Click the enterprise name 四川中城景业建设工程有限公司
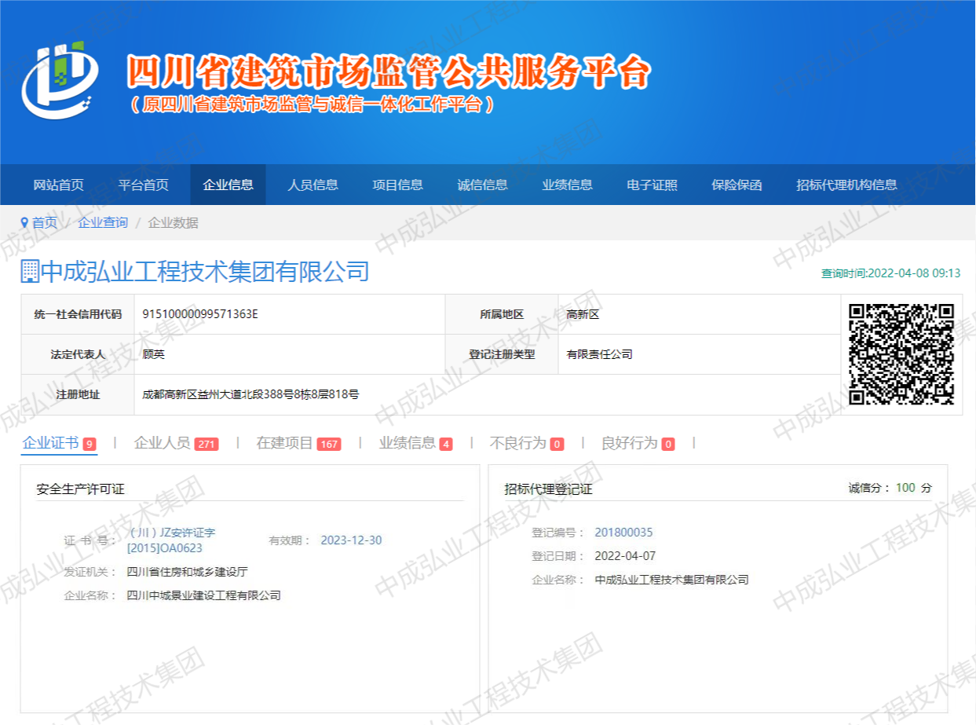Viewport: 976px width, 725px height. click(x=203, y=595)
